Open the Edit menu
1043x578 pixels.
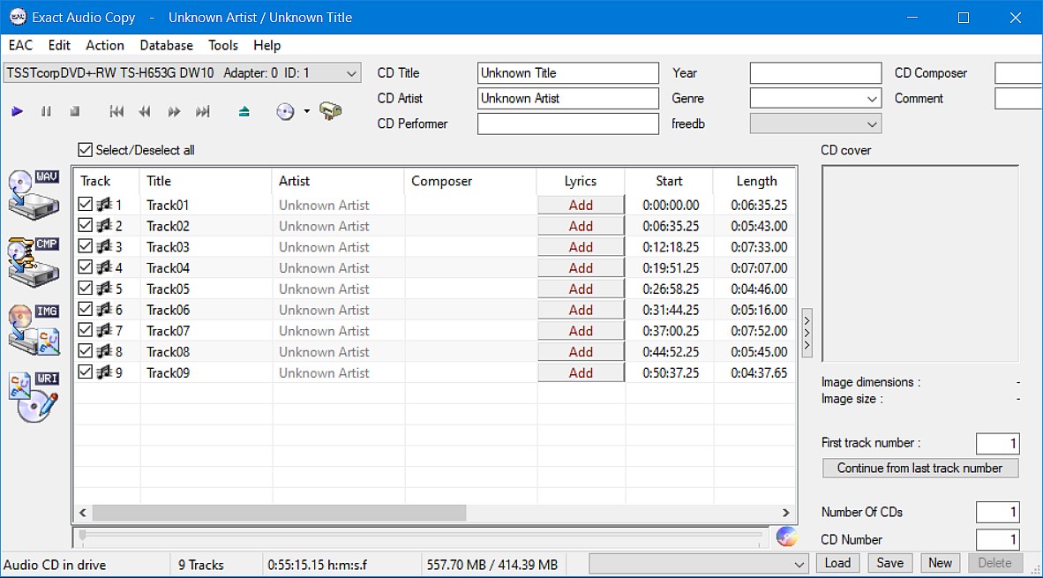[59, 45]
